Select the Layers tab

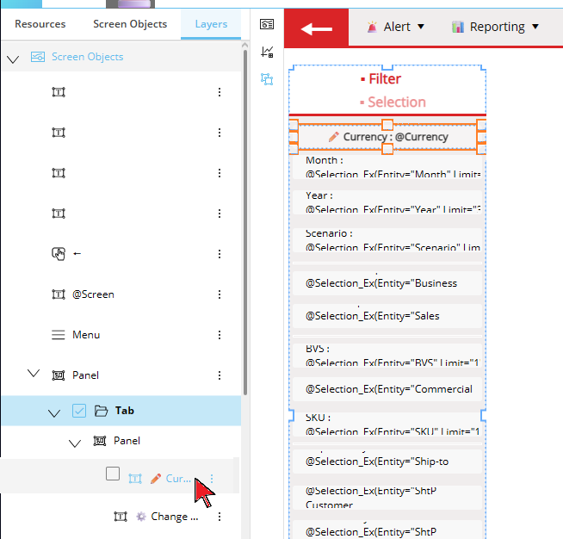(211, 24)
